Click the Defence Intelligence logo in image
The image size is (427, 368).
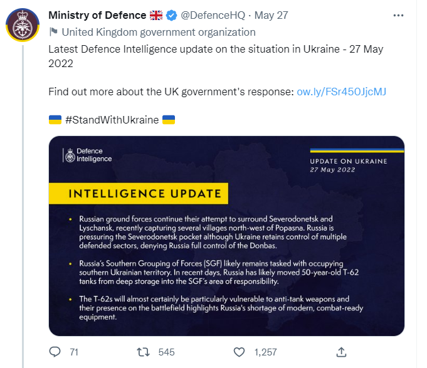tap(87, 155)
